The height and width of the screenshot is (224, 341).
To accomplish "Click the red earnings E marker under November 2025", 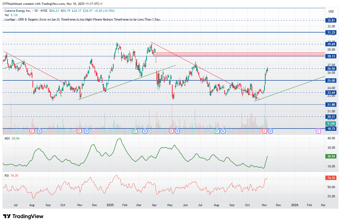I will click(x=265, y=131).
